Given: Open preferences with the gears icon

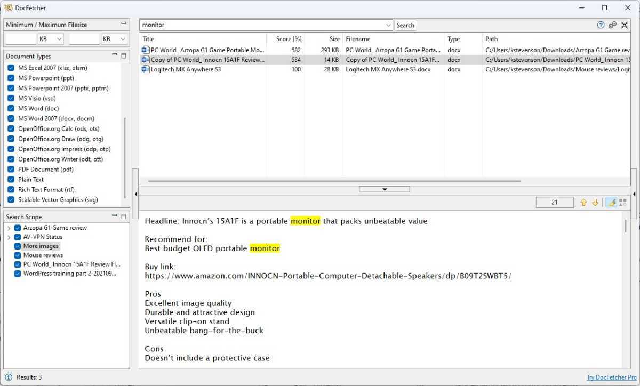Looking at the screenshot, I should [613, 25].
